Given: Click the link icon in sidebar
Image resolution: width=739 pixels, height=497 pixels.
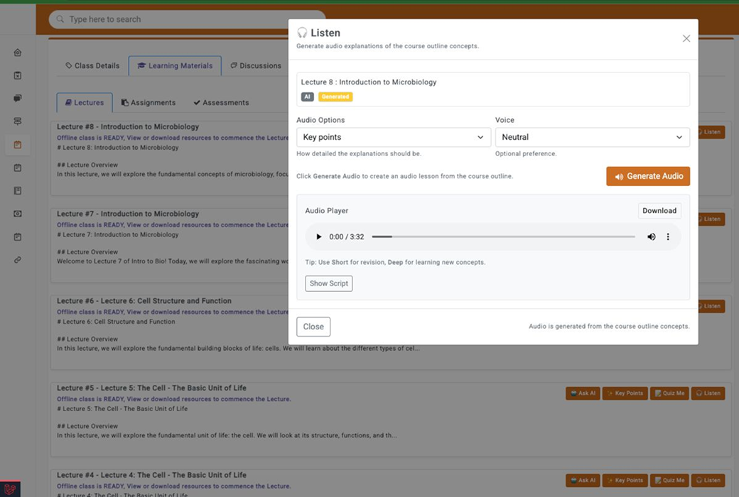Looking at the screenshot, I should tap(18, 260).
